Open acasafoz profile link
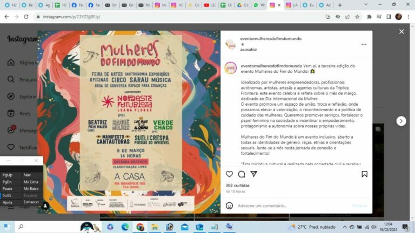 pos(248,50)
